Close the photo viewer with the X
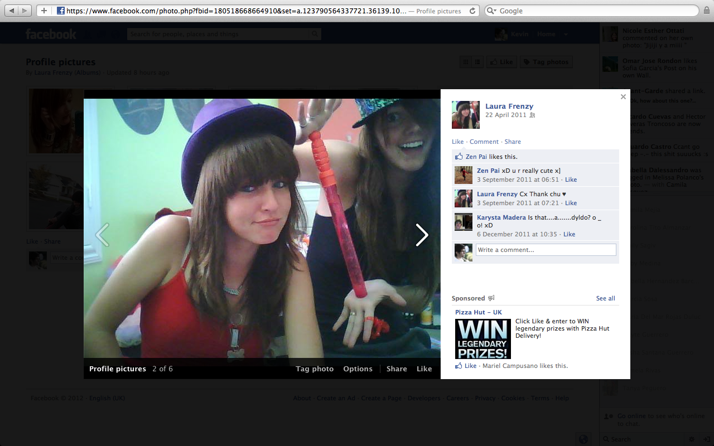 pyautogui.click(x=623, y=96)
